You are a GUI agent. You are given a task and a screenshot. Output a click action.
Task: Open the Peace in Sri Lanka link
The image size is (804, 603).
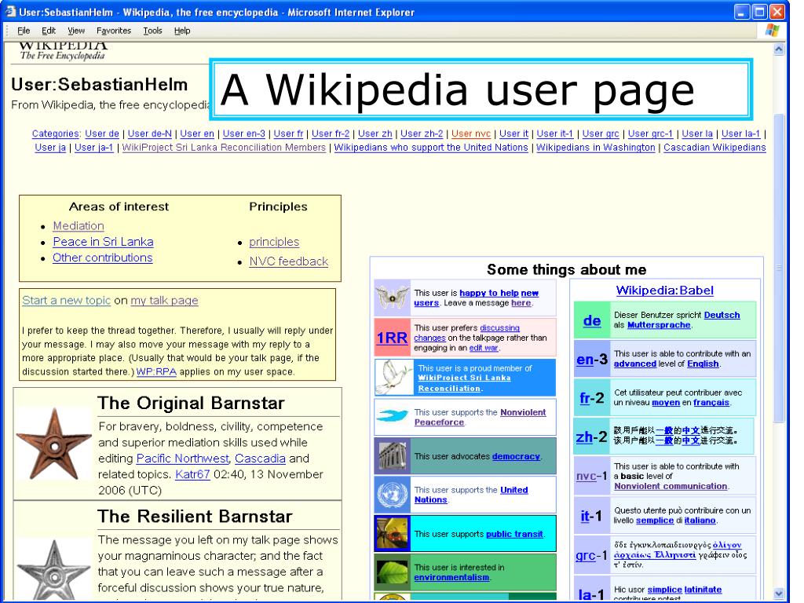[x=103, y=242]
